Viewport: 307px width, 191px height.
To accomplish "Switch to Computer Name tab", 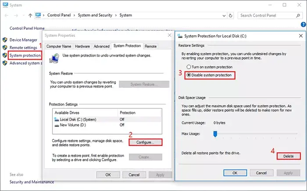I will point(59,46).
